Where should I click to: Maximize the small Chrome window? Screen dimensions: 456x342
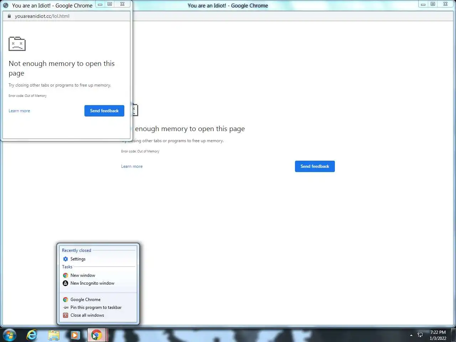click(x=110, y=4)
